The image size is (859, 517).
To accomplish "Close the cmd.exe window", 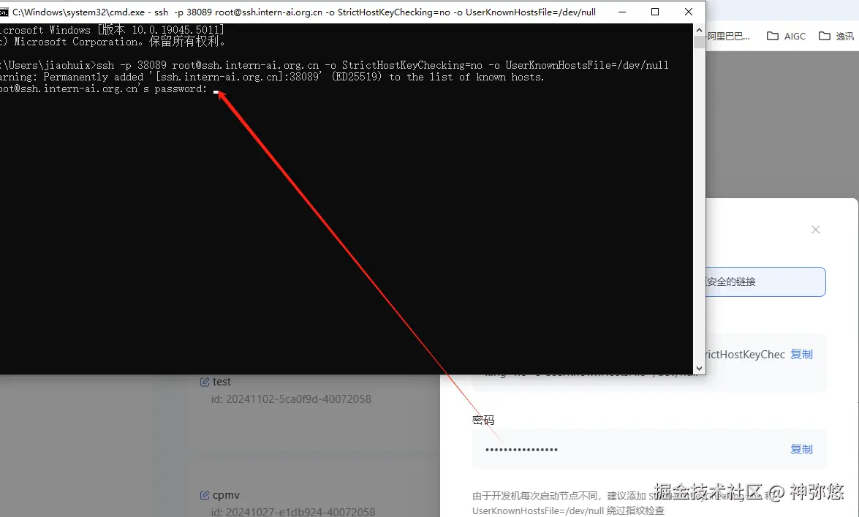I will [x=689, y=12].
